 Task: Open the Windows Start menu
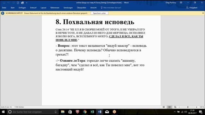(x=3, y=112)
